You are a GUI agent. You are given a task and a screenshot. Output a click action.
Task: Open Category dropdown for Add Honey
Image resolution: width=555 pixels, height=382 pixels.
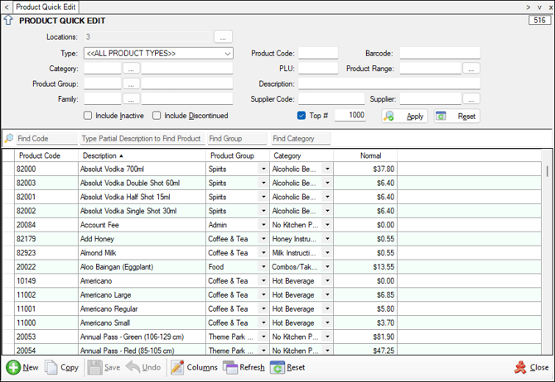coord(327,239)
